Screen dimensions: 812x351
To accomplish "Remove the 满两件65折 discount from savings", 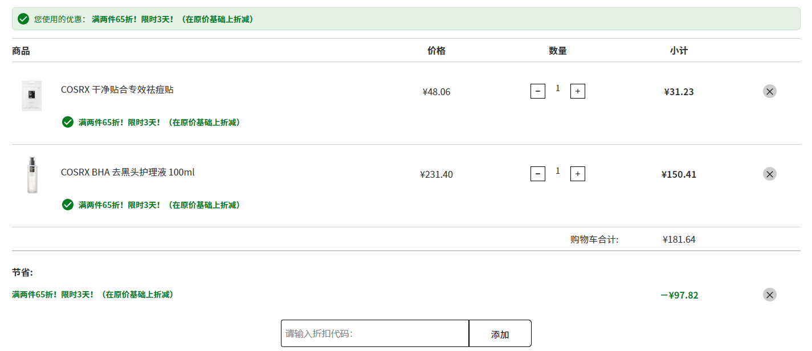I will pos(770,295).
